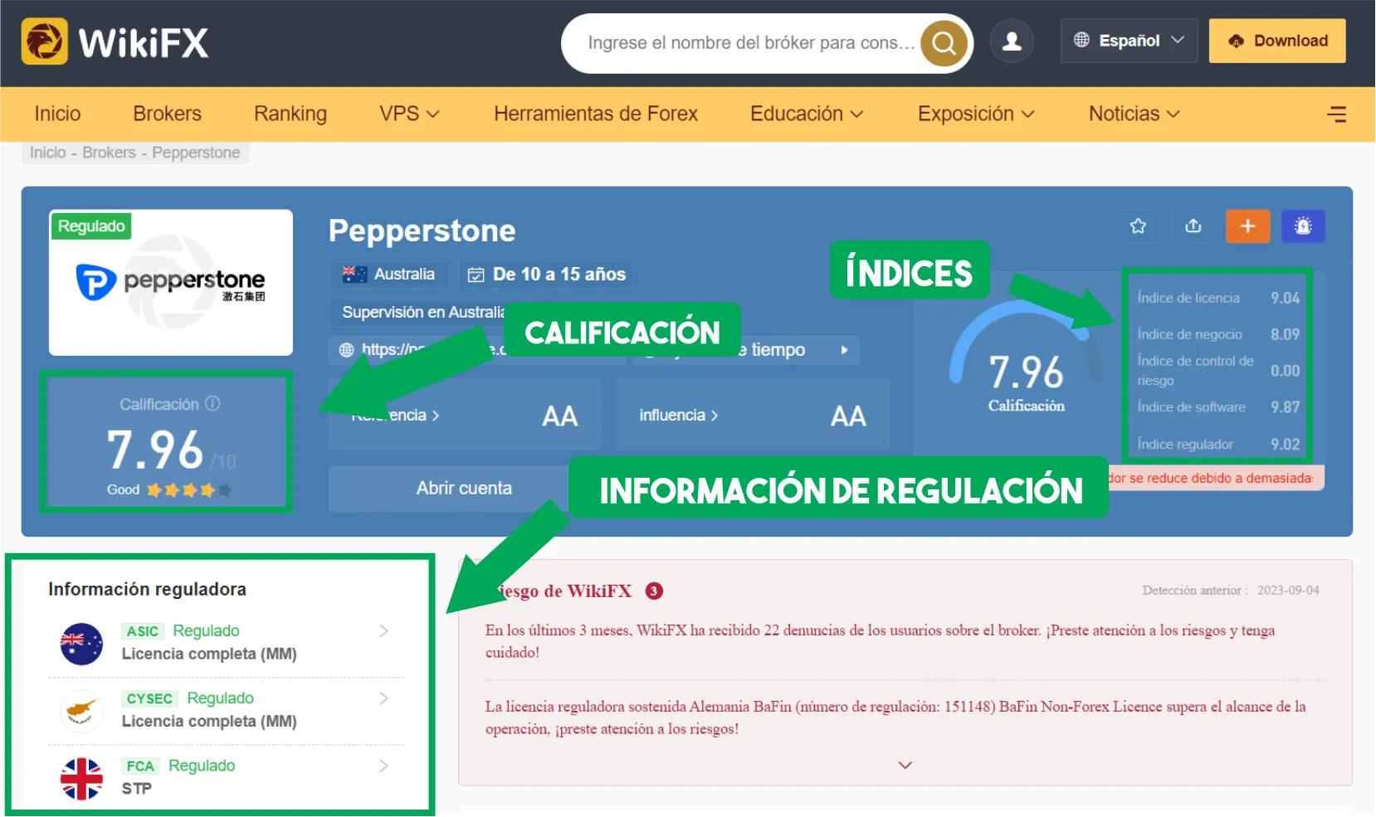Click the Abrir cuenta button

(464, 489)
